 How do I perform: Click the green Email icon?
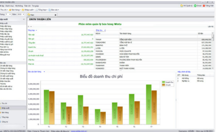tap(195, 6)
